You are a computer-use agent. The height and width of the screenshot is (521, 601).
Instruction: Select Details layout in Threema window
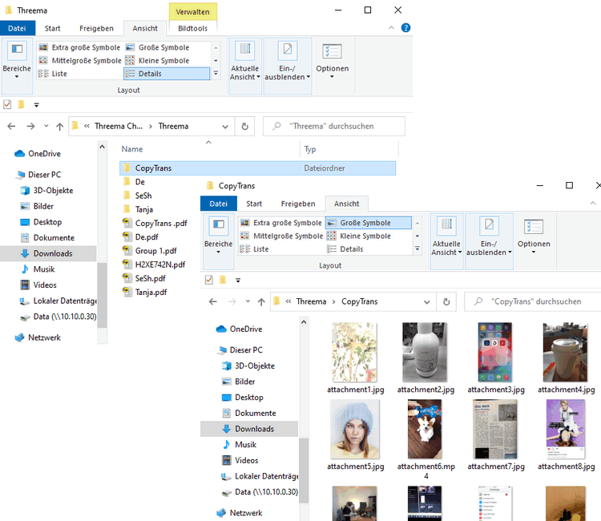point(167,74)
